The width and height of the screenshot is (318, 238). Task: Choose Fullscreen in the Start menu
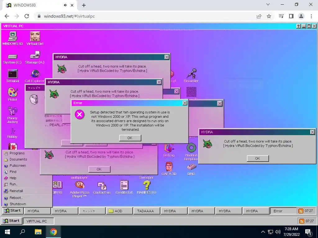click(x=28, y=165)
